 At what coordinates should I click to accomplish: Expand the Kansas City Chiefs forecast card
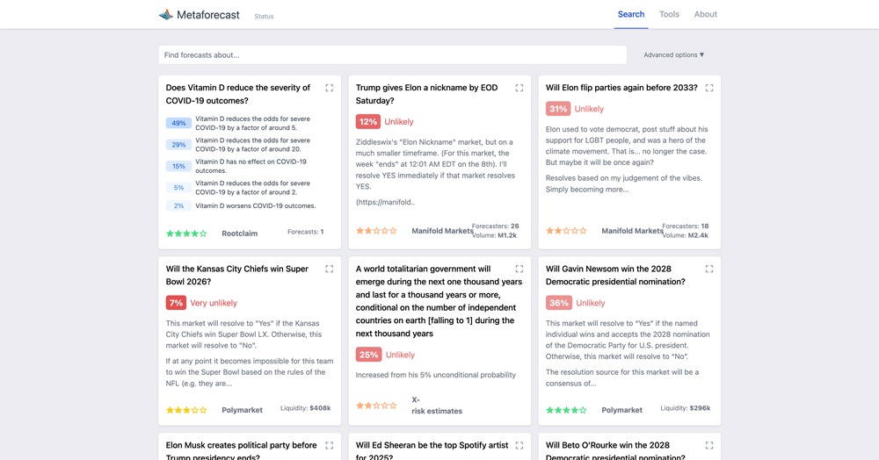coord(330,270)
